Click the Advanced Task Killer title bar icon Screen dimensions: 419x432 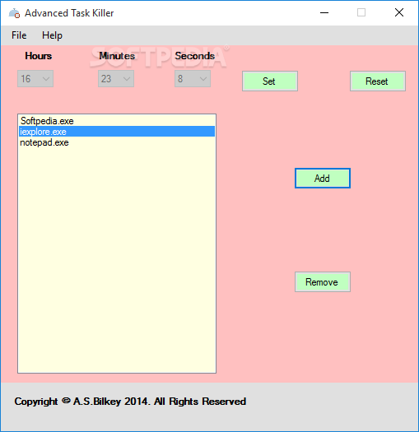point(14,13)
